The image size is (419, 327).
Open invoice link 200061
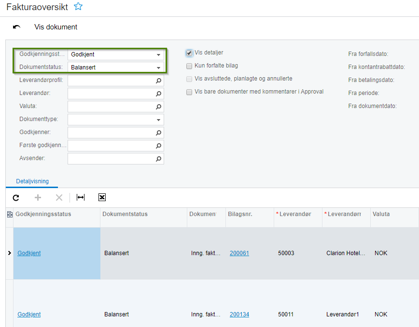coord(239,253)
